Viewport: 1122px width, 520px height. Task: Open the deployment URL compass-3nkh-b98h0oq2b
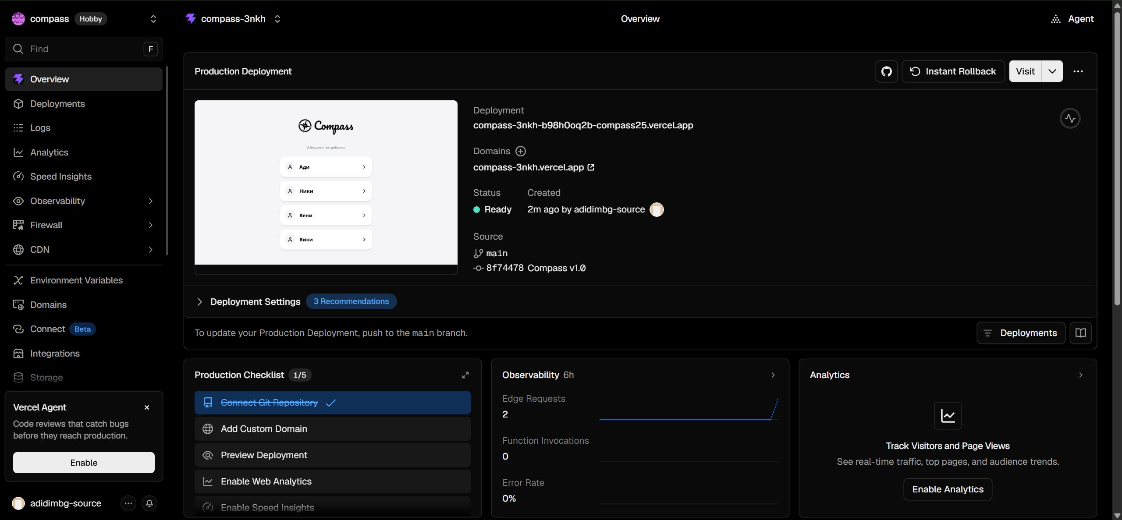[x=583, y=125]
